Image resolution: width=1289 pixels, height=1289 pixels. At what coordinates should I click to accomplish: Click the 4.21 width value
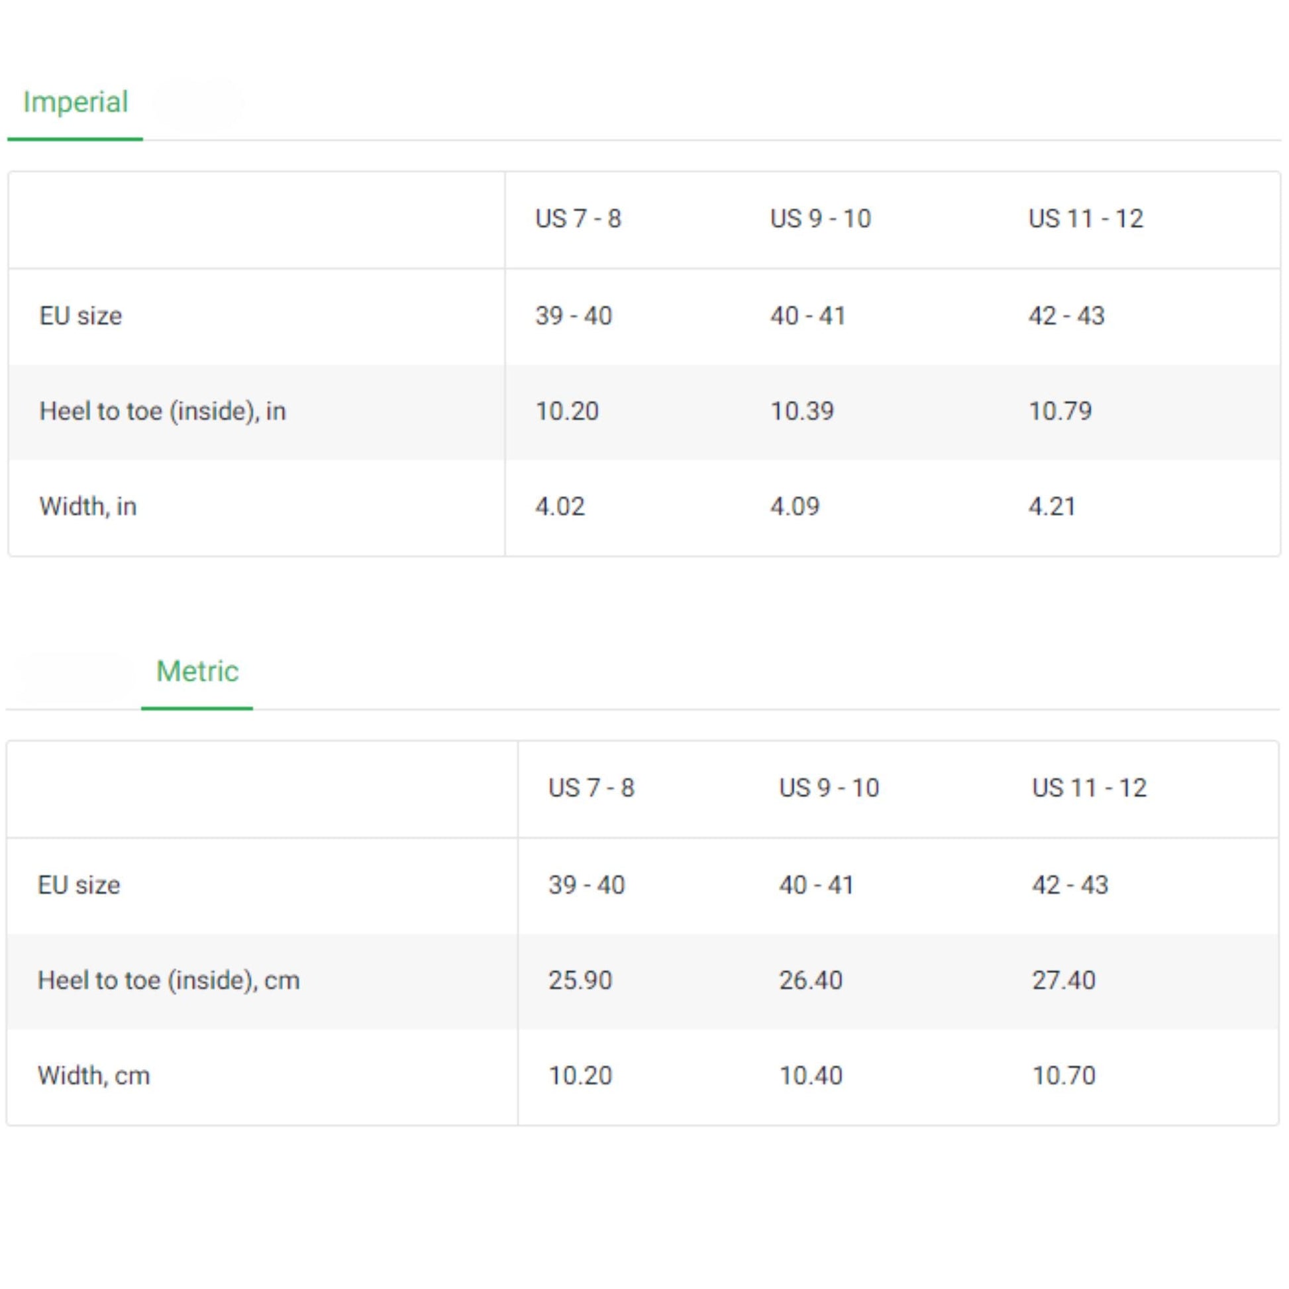1052,507
